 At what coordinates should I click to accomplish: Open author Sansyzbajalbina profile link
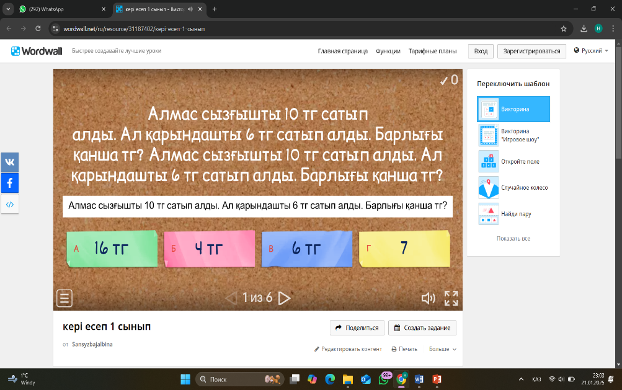click(x=92, y=344)
